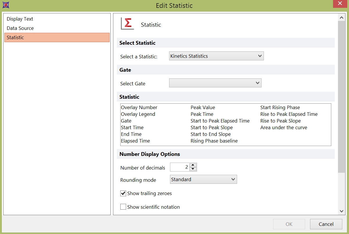The width and height of the screenshot is (349, 234).
Task: Close the Edit Statistic dialog
Action: [x=340, y=4]
